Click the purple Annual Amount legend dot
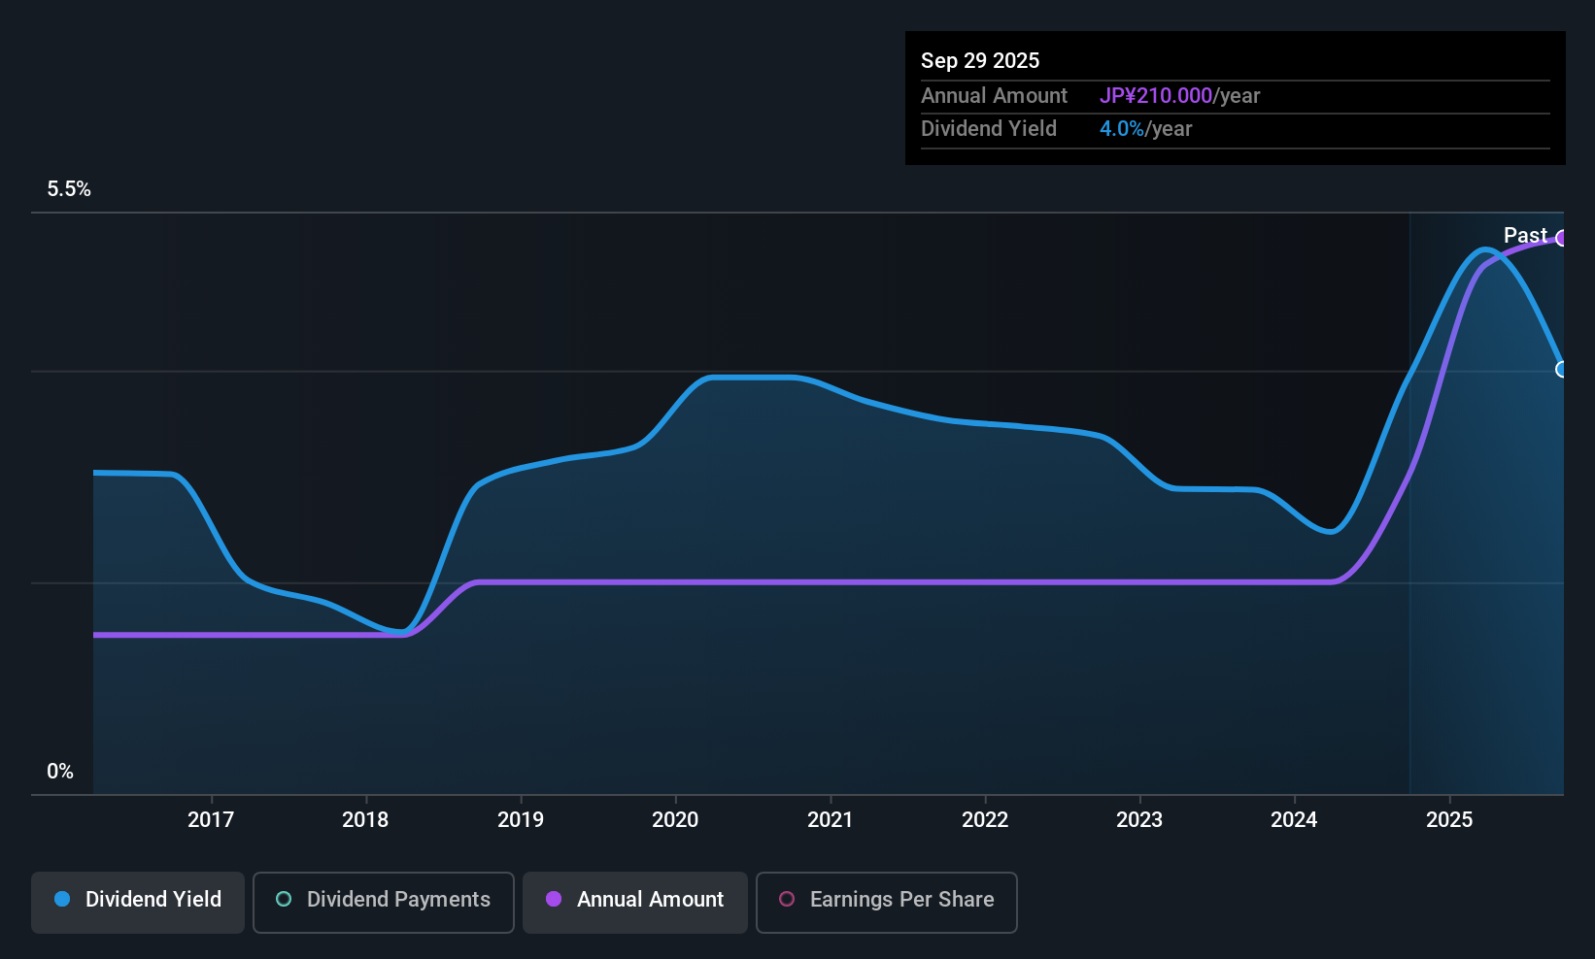1595x959 pixels. coord(553,900)
